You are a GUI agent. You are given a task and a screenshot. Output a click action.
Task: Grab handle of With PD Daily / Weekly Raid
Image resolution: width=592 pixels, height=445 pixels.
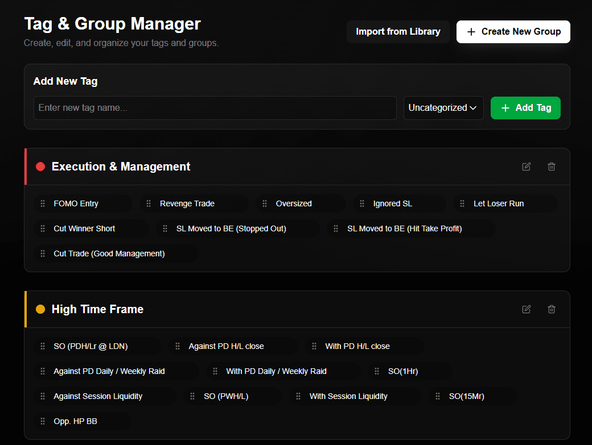coord(215,371)
